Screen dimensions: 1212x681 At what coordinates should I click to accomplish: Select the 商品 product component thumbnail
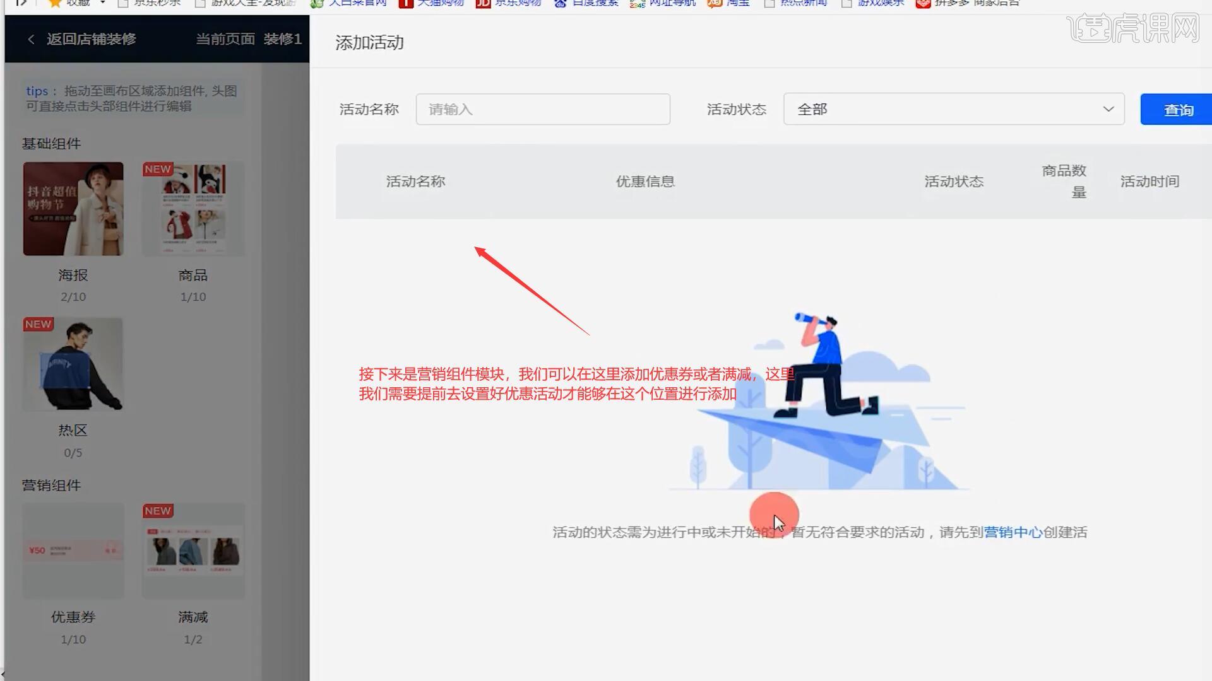(x=193, y=209)
